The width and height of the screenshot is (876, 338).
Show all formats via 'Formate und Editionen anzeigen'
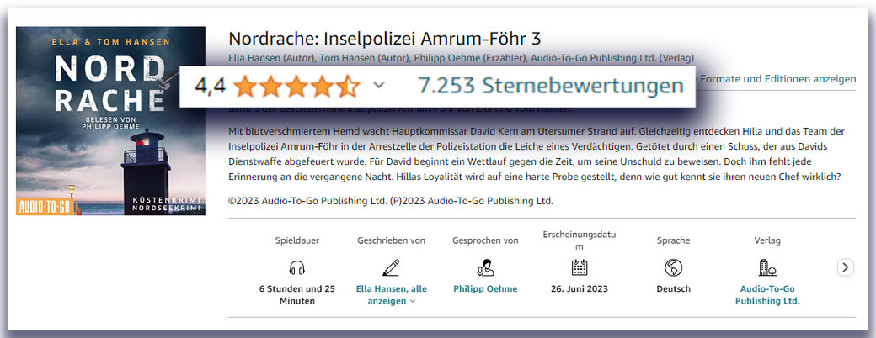coord(777,79)
